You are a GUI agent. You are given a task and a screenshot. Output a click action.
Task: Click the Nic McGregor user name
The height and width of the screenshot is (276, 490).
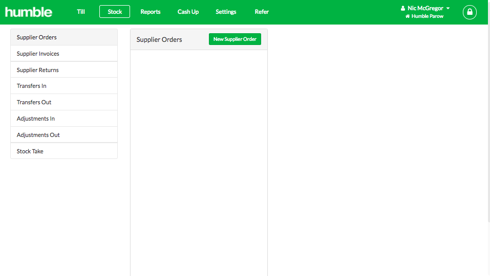pos(425,8)
